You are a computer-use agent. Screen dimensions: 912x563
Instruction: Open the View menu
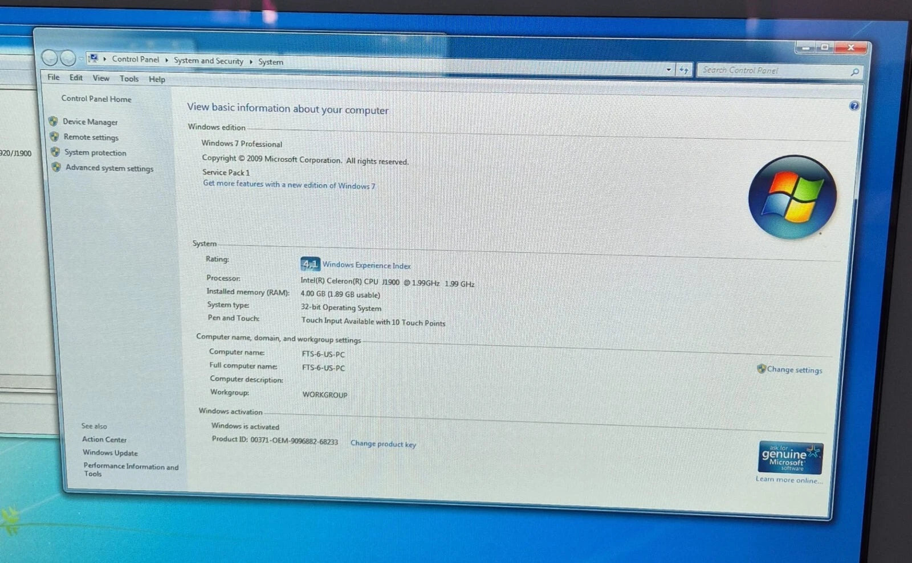point(101,78)
